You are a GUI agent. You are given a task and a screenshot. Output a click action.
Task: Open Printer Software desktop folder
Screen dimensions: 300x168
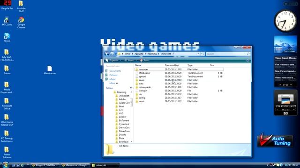7,153
